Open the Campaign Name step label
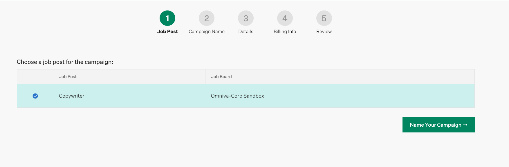The image size is (509, 167). pyautogui.click(x=207, y=31)
